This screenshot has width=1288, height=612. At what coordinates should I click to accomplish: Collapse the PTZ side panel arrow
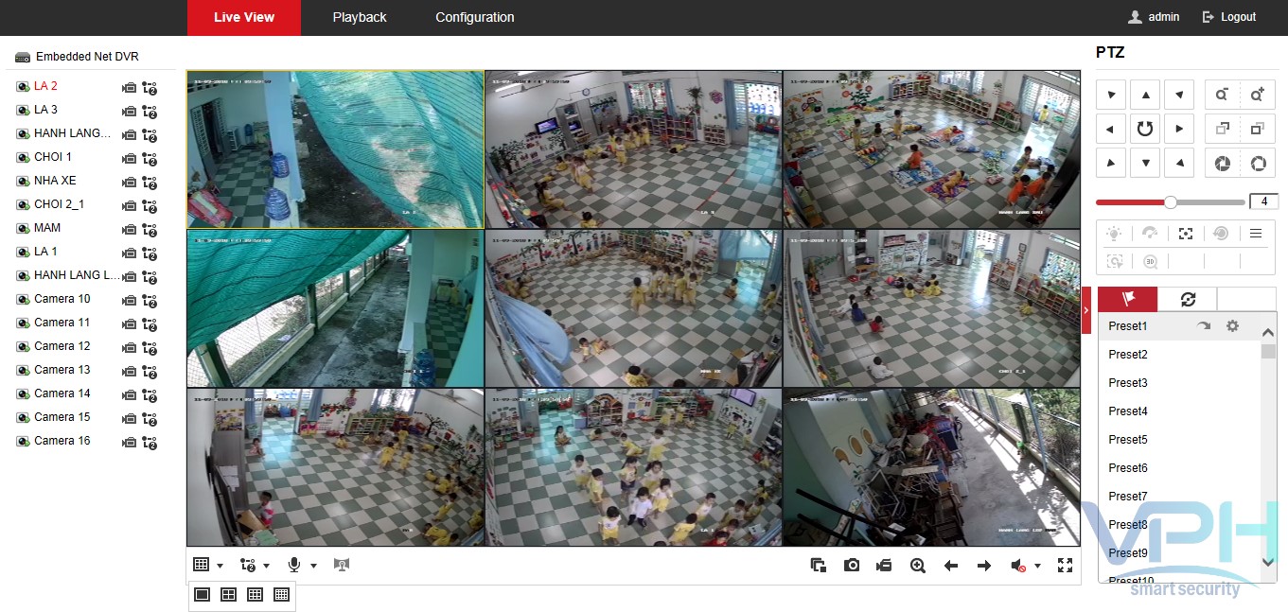click(x=1085, y=310)
